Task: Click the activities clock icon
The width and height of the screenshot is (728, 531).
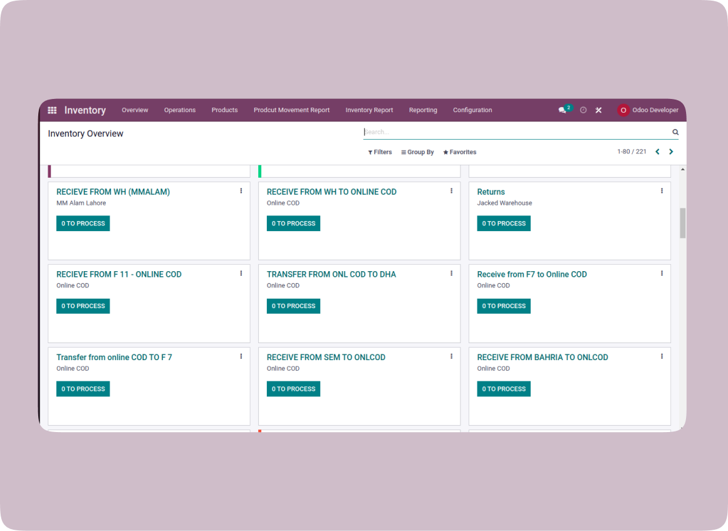Action: (583, 110)
